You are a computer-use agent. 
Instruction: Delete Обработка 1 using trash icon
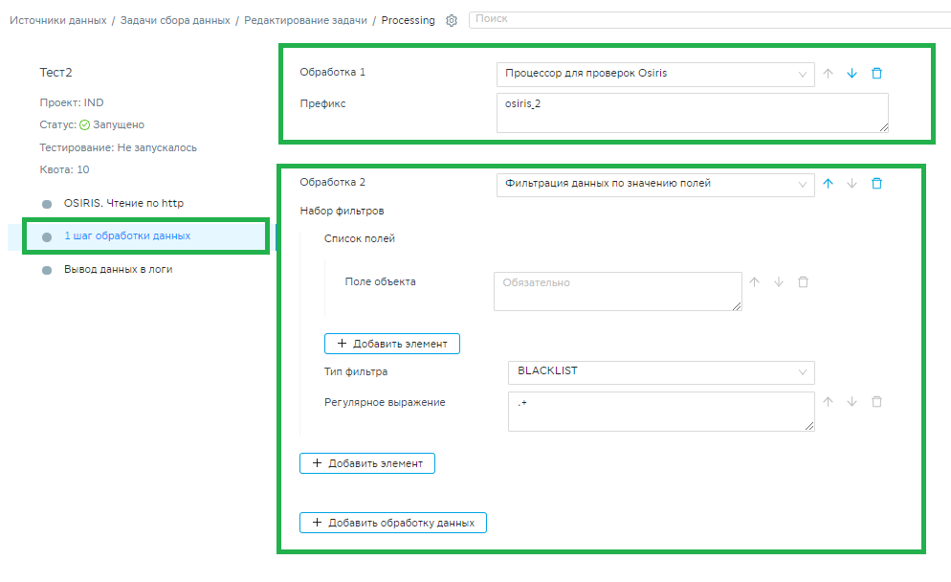tap(876, 74)
